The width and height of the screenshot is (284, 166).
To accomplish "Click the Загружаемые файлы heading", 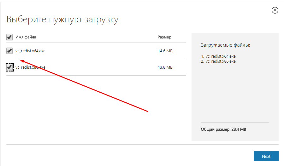I will point(225,45).
